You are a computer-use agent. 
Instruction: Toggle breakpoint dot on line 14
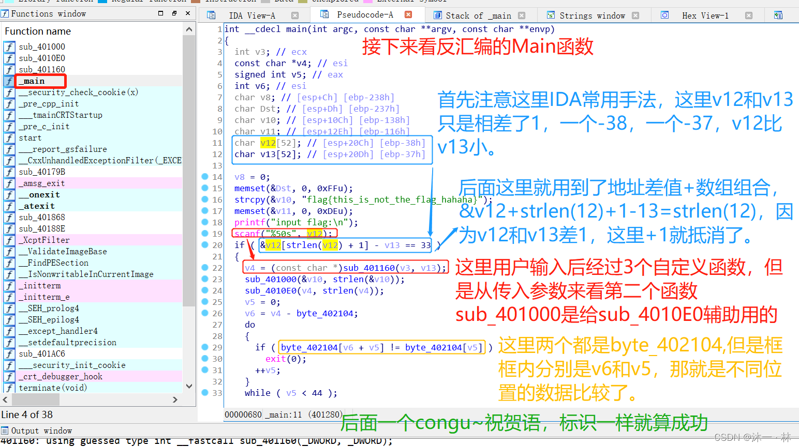click(x=205, y=177)
